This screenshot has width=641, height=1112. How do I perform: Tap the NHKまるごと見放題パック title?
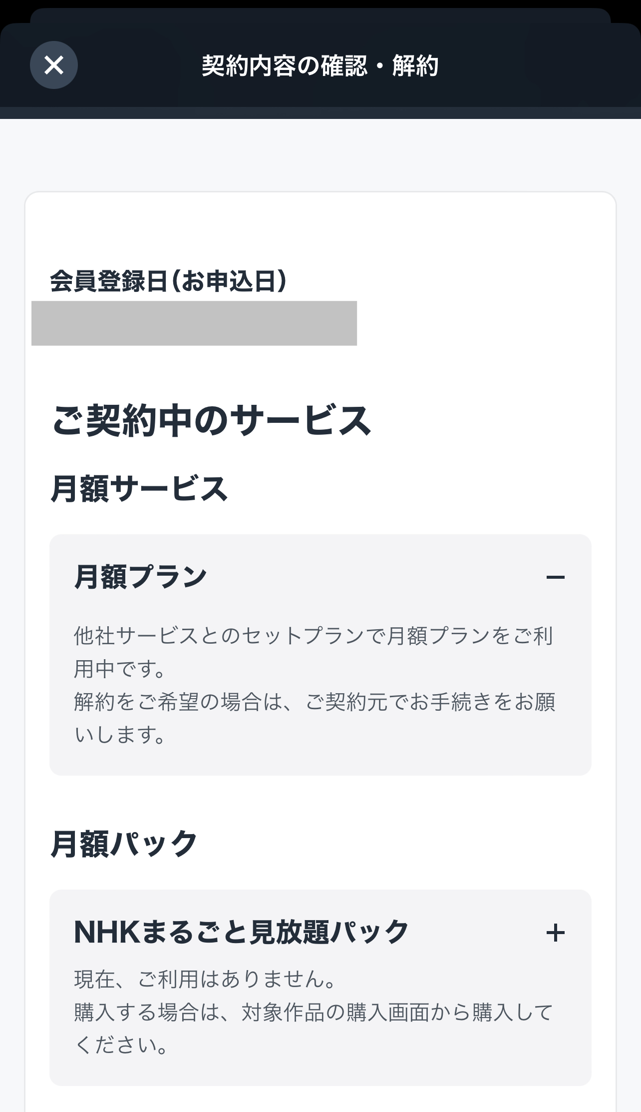click(x=241, y=933)
